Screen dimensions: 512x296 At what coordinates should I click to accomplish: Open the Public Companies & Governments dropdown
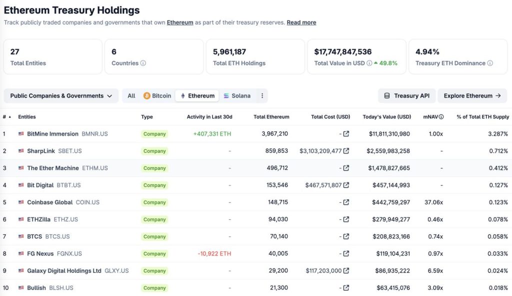[x=60, y=96]
